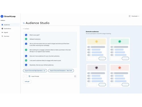The image size is (142, 107).
Task: Click the outlined button on the dark card
Action: 102,84
